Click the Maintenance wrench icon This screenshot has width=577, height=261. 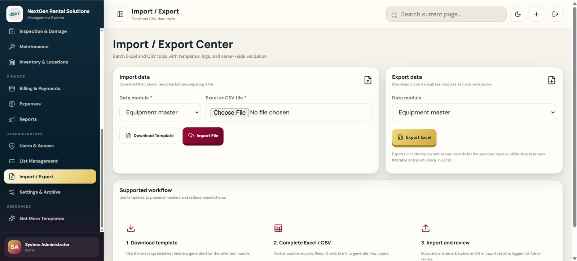tap(12, 47)
